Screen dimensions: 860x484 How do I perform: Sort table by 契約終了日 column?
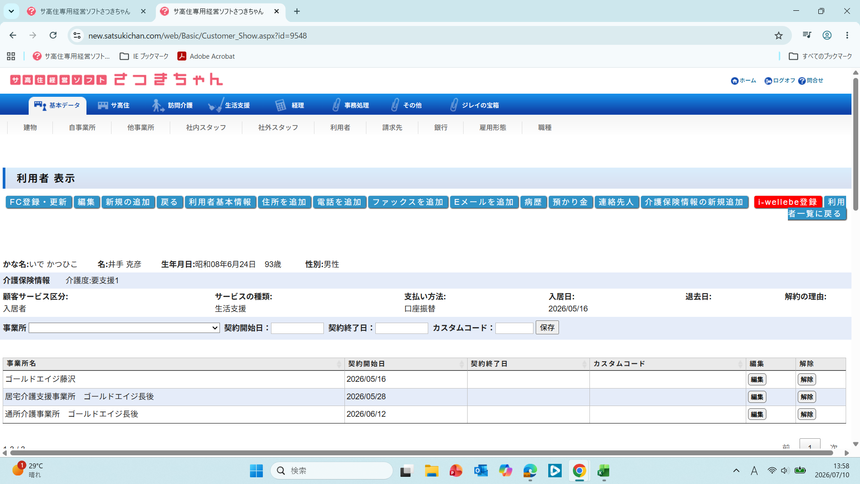pyautogui.click(x=529, y=364)
